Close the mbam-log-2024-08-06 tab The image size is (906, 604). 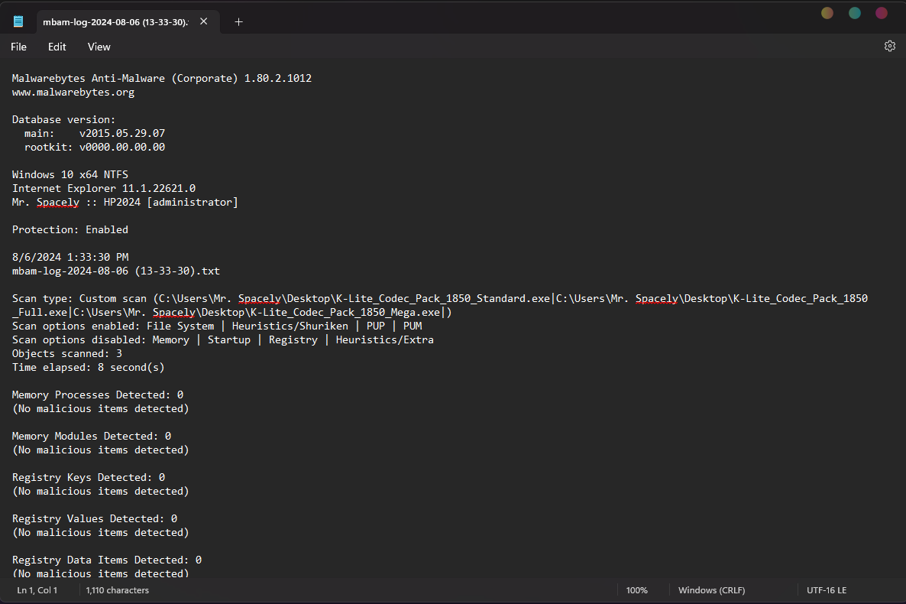coord(203,21)
